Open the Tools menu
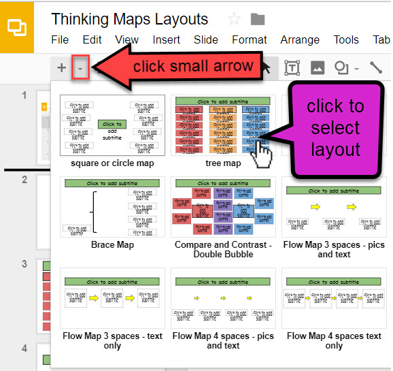Screen dimensions: 393x371 point(346,39)
